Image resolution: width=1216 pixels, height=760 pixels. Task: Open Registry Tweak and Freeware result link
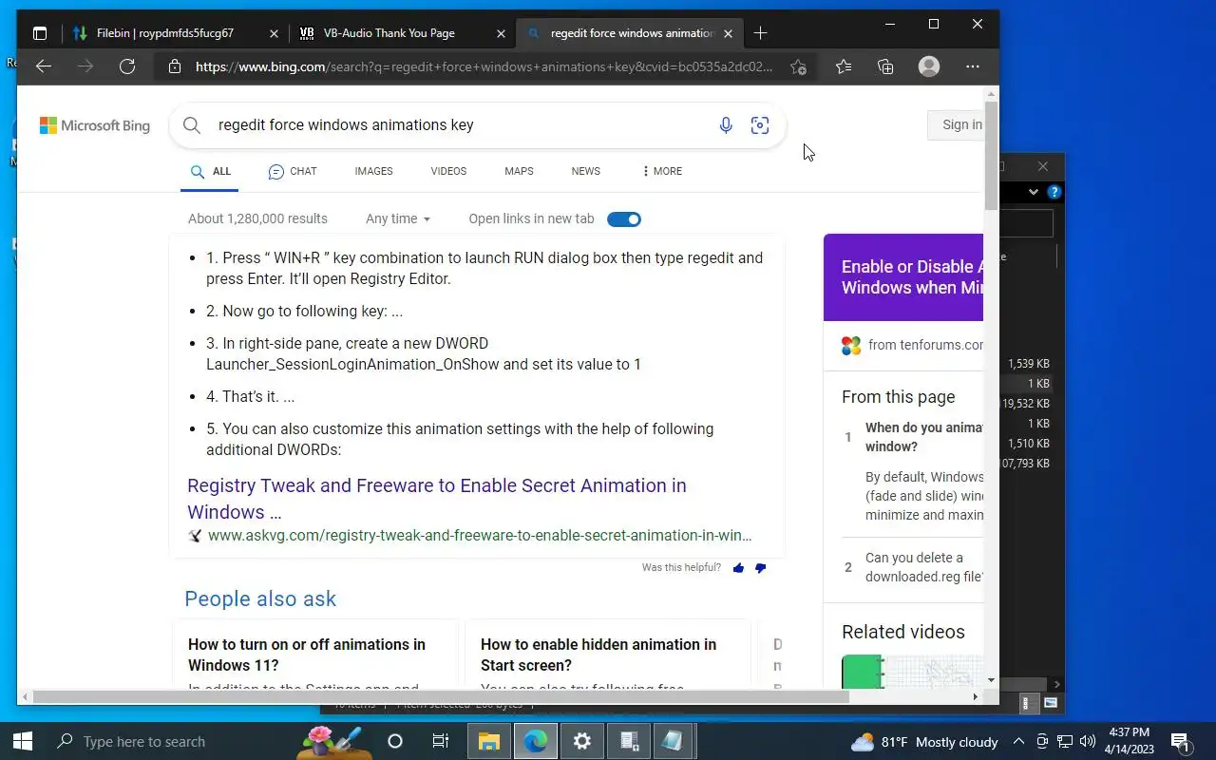tap(437, 499)
